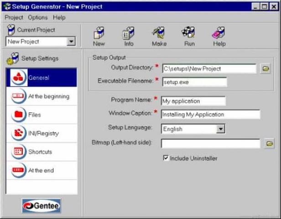
Task: Expand the Current Project dropdown arrow
Action: tap(71, 42)
